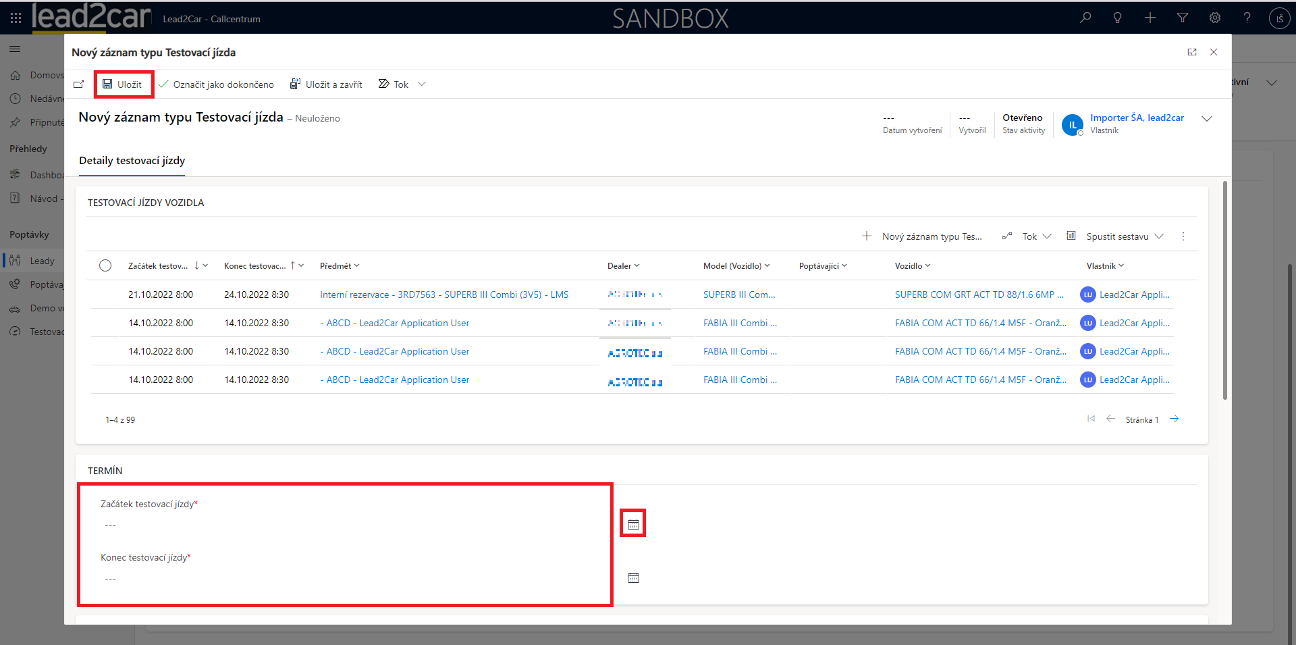Open the Spustit sestavu dropdown
The height and width of the screenshot is (645, 1296).
pyautogui.click(x=1116, y=236)
